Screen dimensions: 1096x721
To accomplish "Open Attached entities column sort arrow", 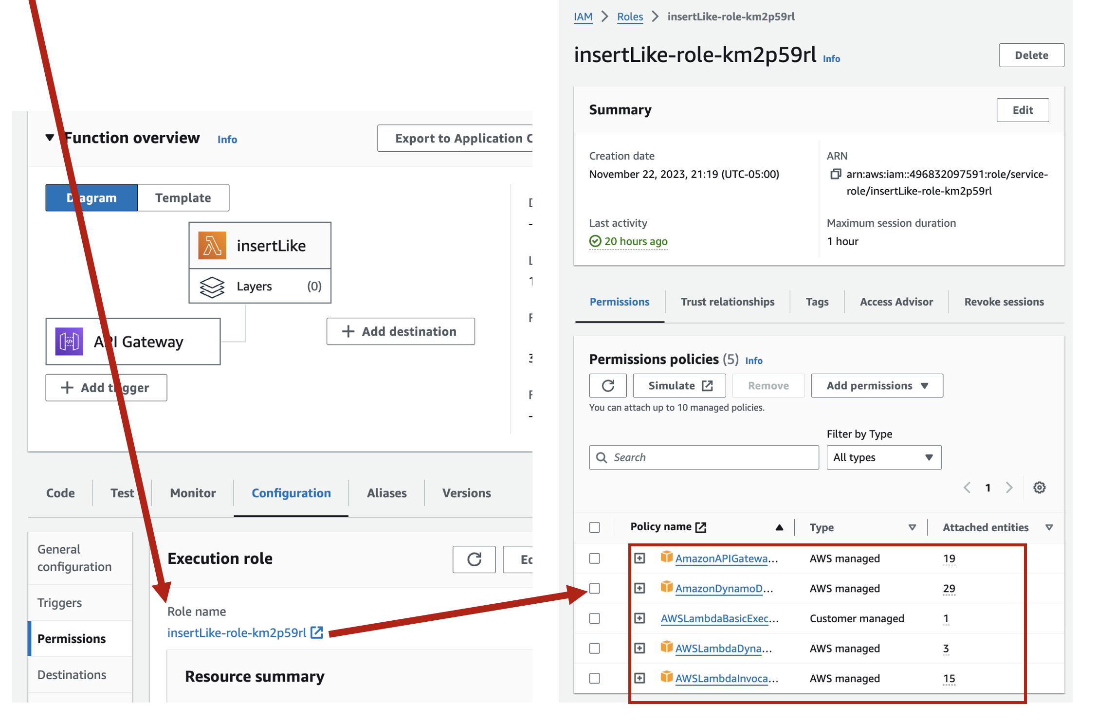I will pyautogui.click(x=1049, y=527).
